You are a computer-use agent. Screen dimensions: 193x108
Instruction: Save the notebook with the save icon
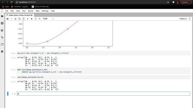(8, 19)
